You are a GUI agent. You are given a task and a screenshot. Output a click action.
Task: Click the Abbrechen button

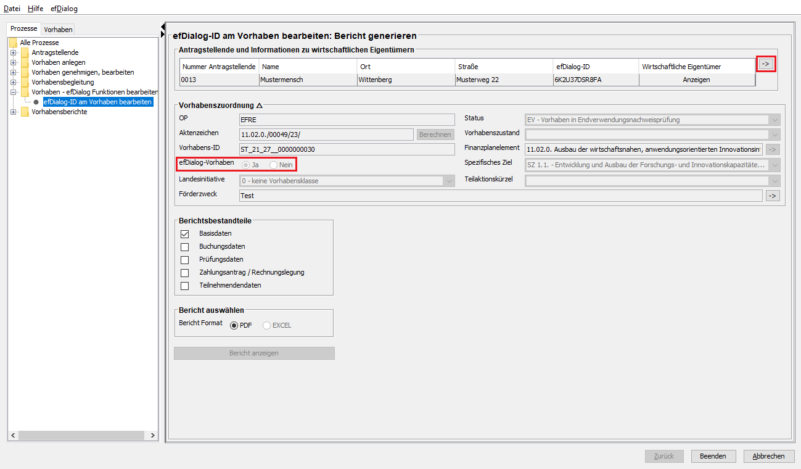(769, 456)
